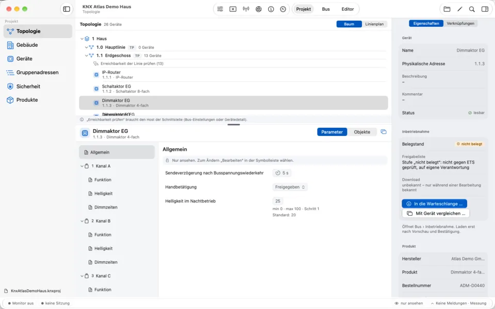Open project folder icon in toolbar
The height and width of the screenshot is (309, 495).
[x=447, y=9]
